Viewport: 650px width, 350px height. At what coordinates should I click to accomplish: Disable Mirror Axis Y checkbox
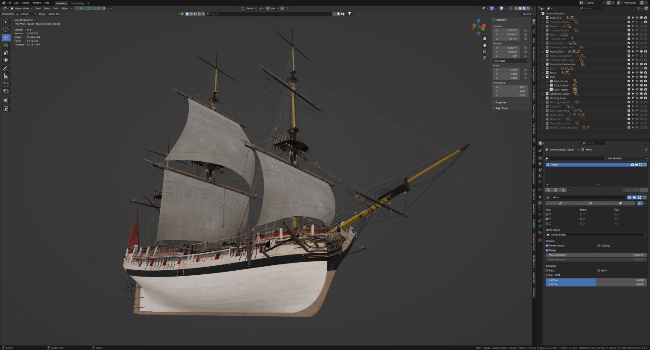click(547, 219)
